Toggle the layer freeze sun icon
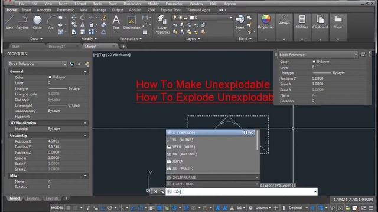 coord(180,18)
